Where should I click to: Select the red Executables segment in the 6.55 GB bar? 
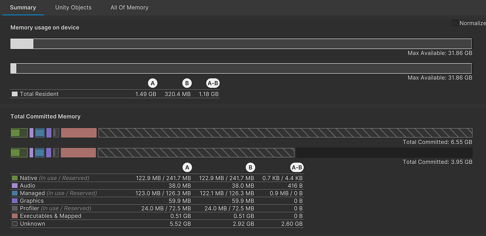pos(79,133)
